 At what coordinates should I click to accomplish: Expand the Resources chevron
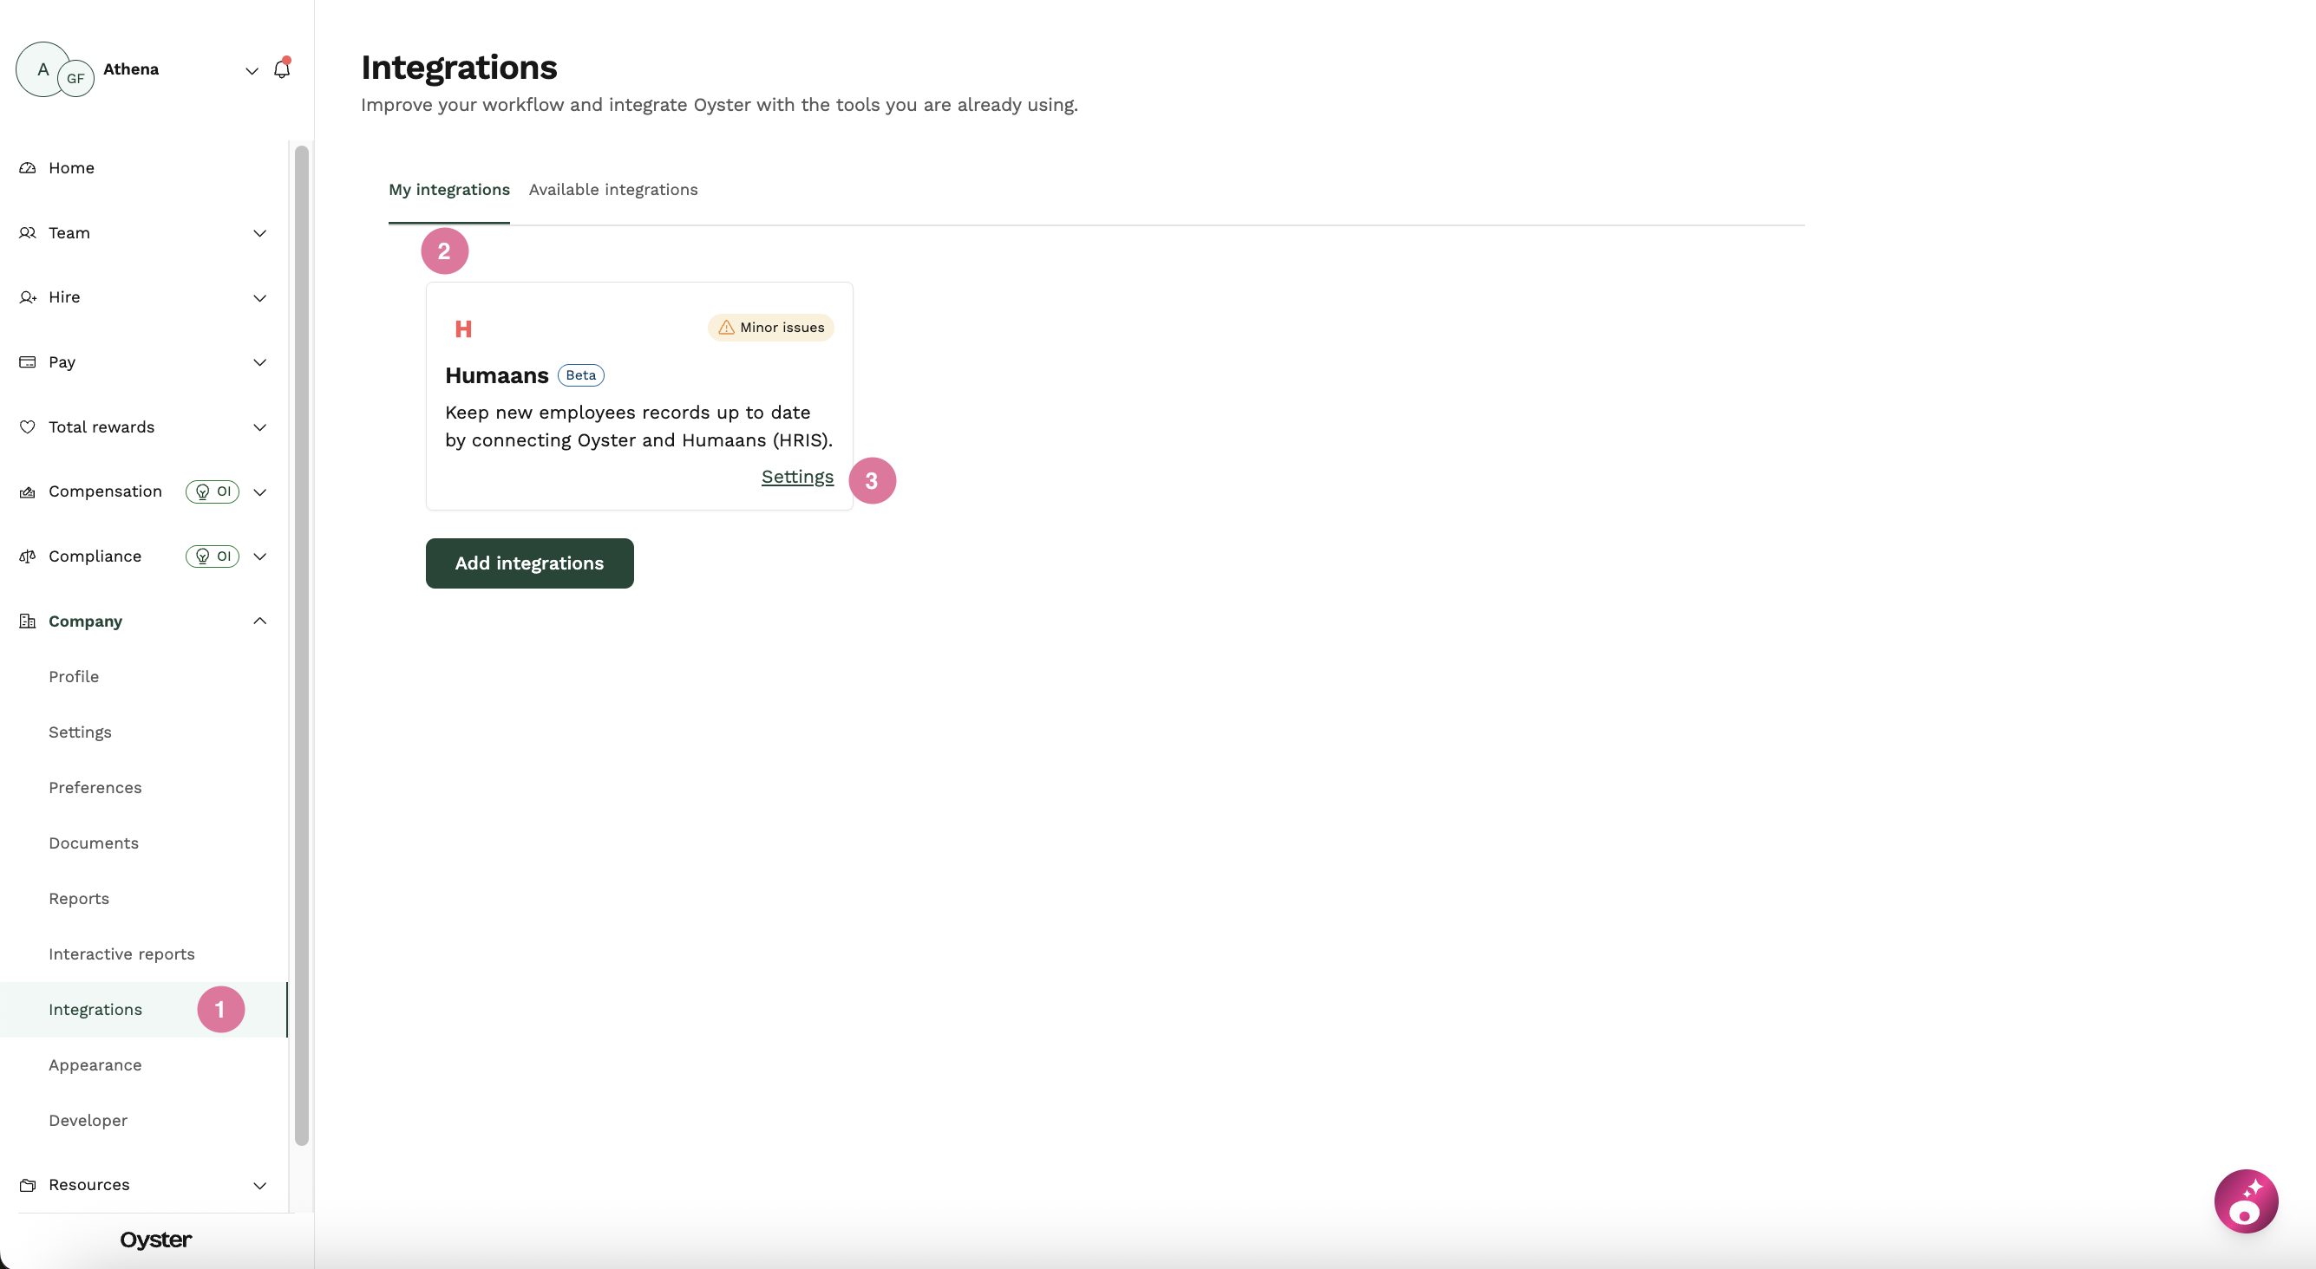click(260, 1185)
